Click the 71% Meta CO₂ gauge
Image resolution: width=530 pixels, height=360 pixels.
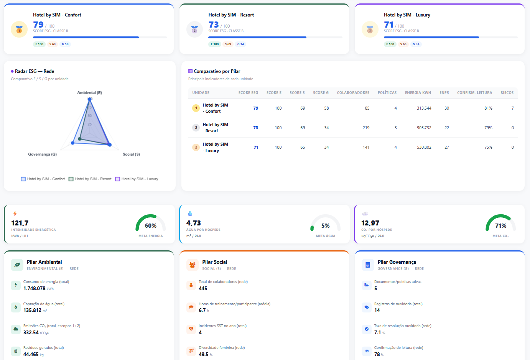point(501,223)
